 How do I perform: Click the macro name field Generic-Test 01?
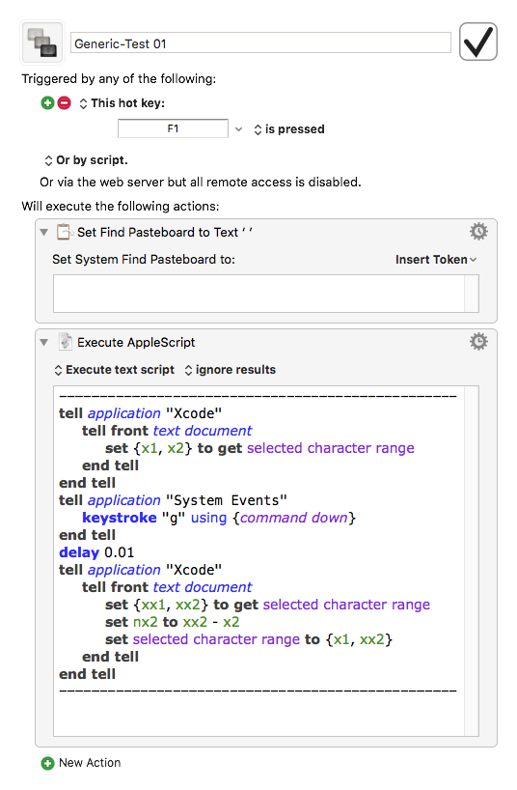click(260, 43)
